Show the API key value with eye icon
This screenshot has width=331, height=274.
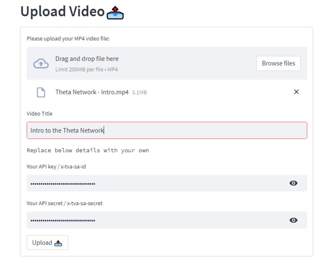pyautogui.click(x=293, y=183)
